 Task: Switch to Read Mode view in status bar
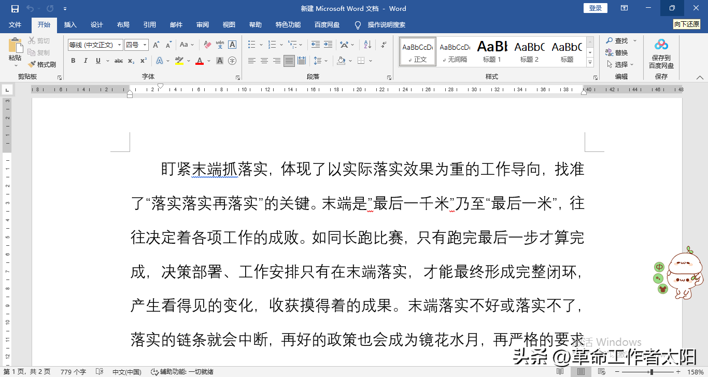pos(560,372)
